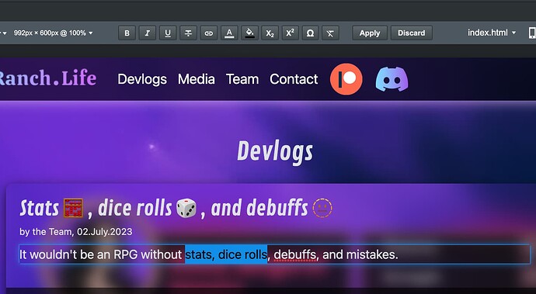Click the byline 'by the Team, 02.July.2023'
The height and width of the screenshot is (294, 536).
(x=76, y=232)
